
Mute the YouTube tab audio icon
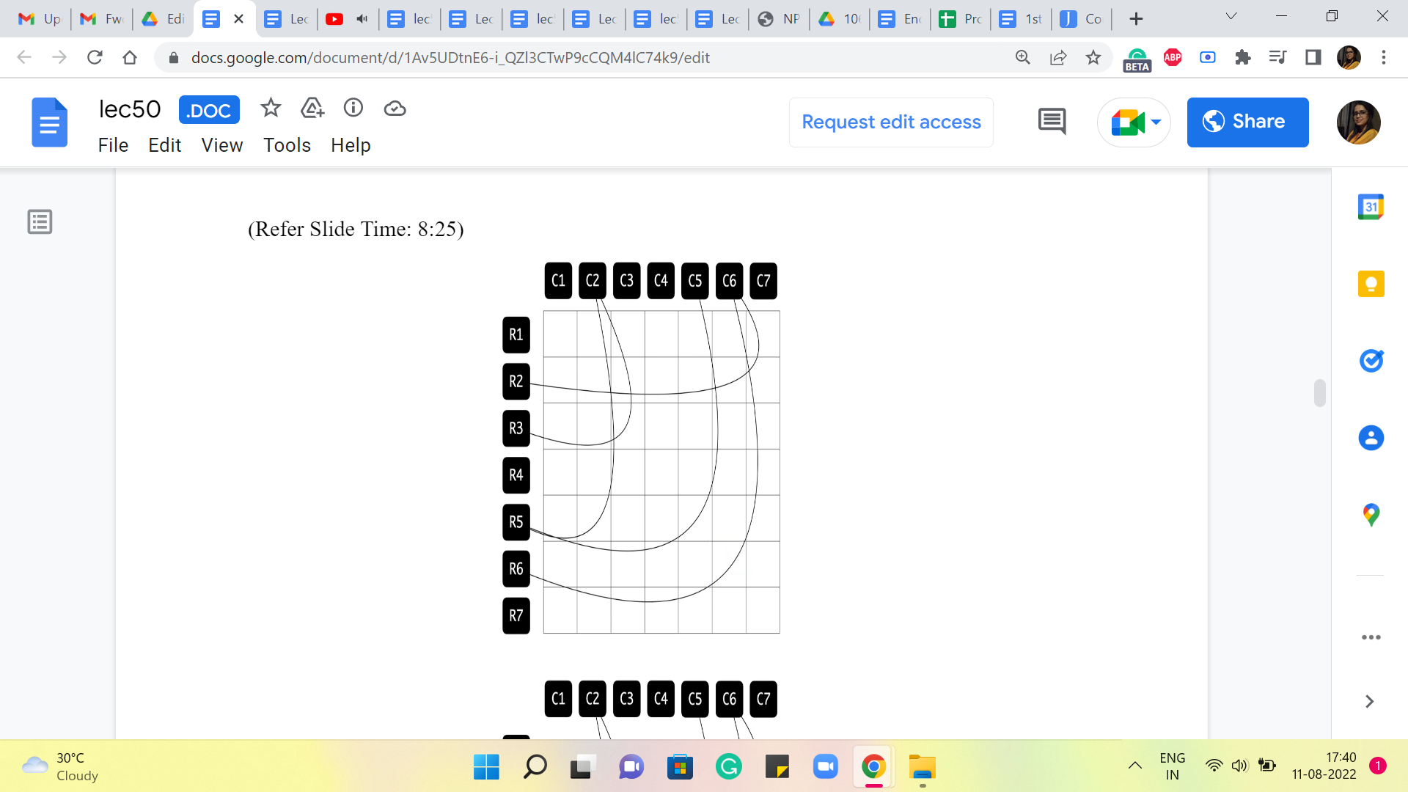coord(362,19)
